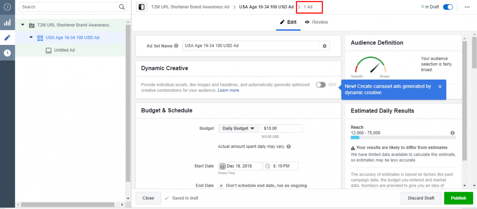Expand the left navigation arrow icon

point(7,6)
